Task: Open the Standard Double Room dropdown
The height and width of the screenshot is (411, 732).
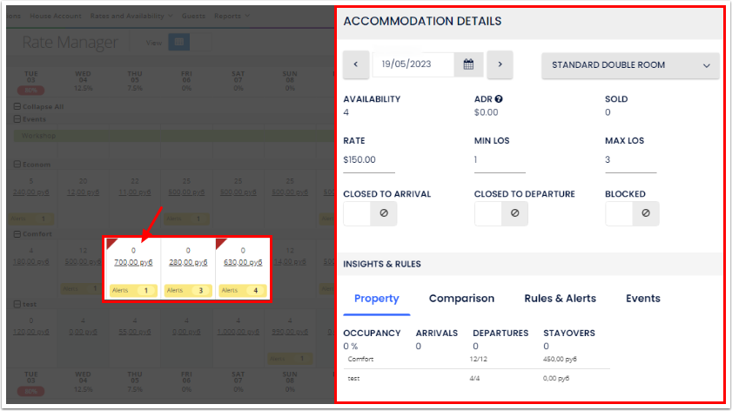Action: [630, 65]
